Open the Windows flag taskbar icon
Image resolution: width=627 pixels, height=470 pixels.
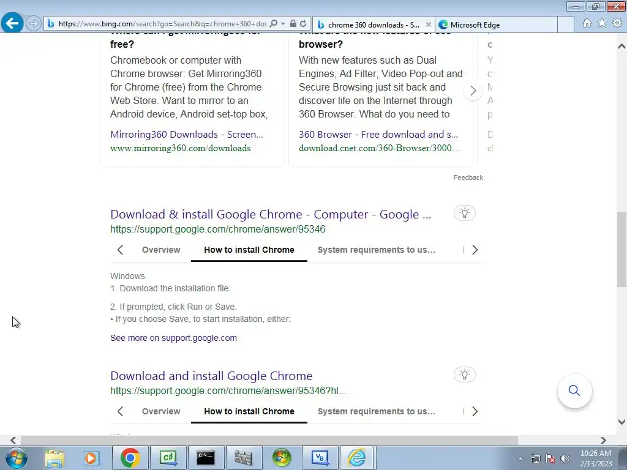(282, 458)
